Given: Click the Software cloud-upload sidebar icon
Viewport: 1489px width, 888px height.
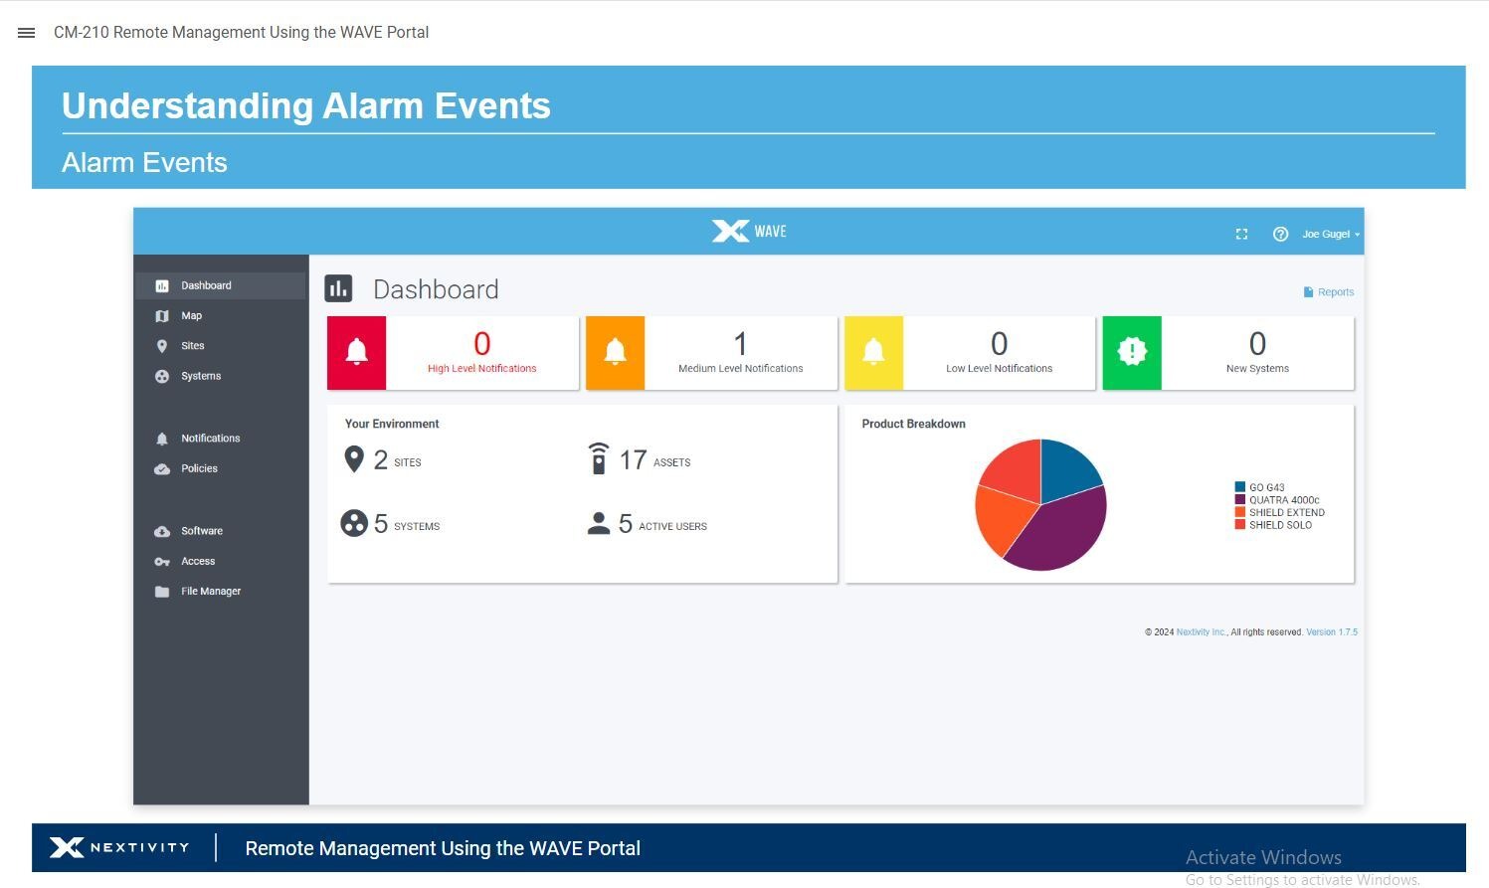Looking at the screenshot, I should click(x=162, y=532).
